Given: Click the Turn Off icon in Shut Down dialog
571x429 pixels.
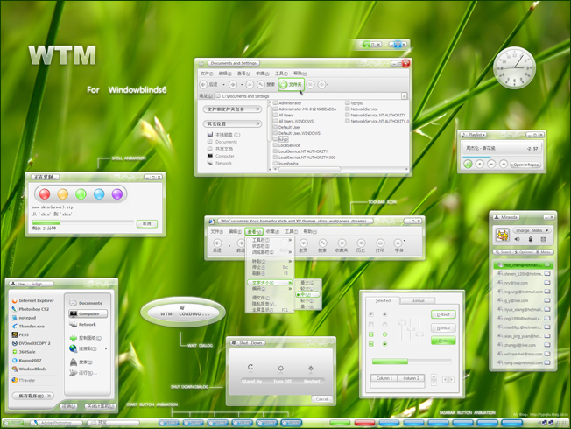Looking at the screenshot, I should [281, 369].
